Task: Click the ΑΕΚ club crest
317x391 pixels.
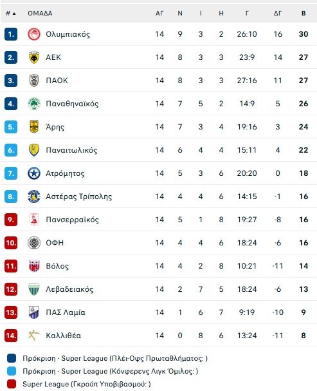Action: [34, 57]
